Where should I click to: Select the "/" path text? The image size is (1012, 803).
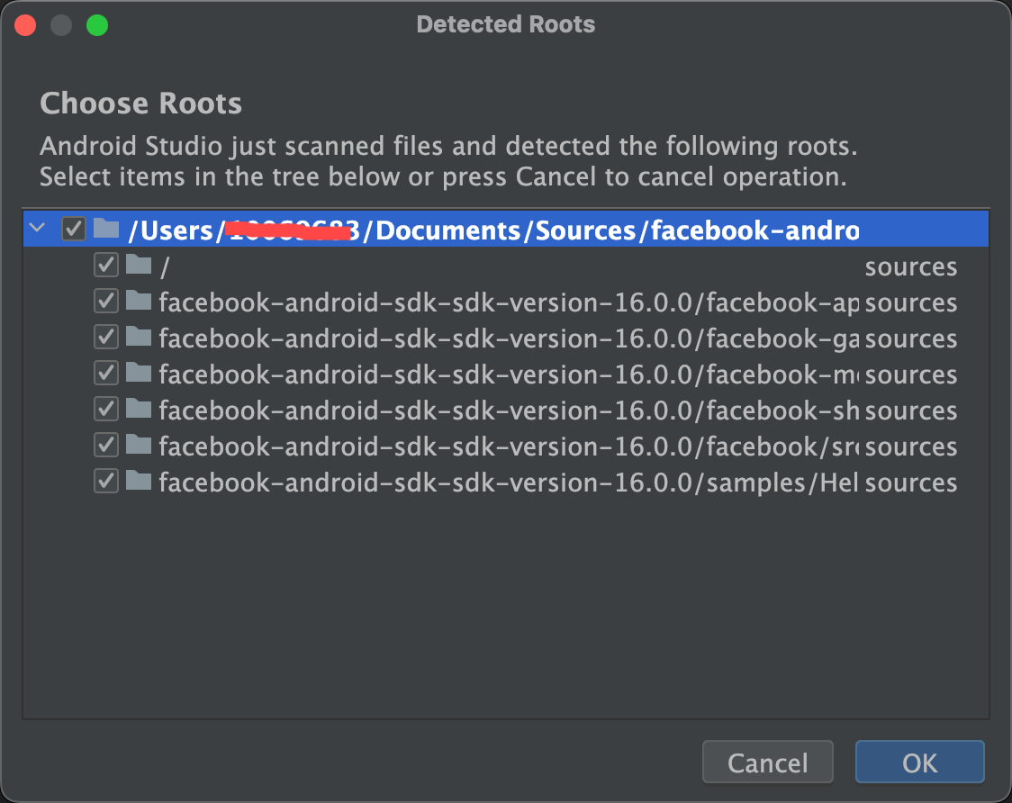pos(165,266)
